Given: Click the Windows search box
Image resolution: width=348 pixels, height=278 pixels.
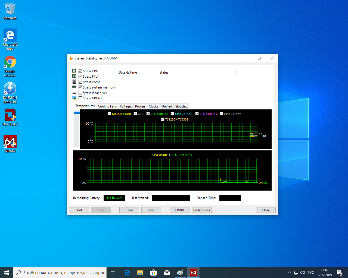Looking at the screenshot, I should click(x=60, y=273).
